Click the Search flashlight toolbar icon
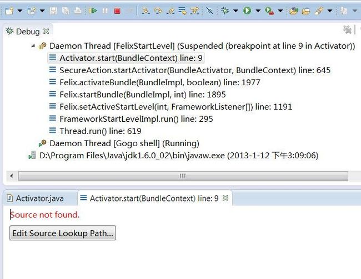Screen dimensions: 361x279 (x=319, y=11)
